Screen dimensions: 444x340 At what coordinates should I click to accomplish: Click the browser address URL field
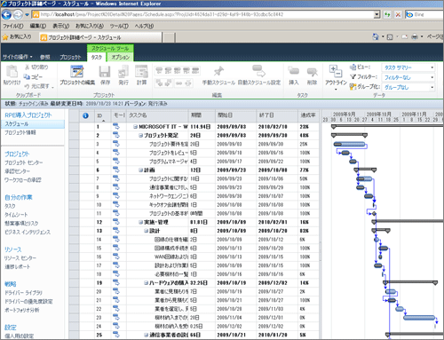point(206,14)
